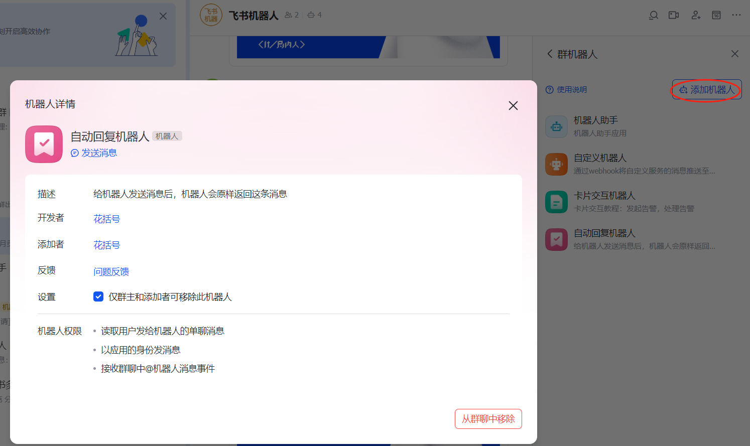Open the search icon in chat header
The image size is (750, 446).
tap(653, 15)
